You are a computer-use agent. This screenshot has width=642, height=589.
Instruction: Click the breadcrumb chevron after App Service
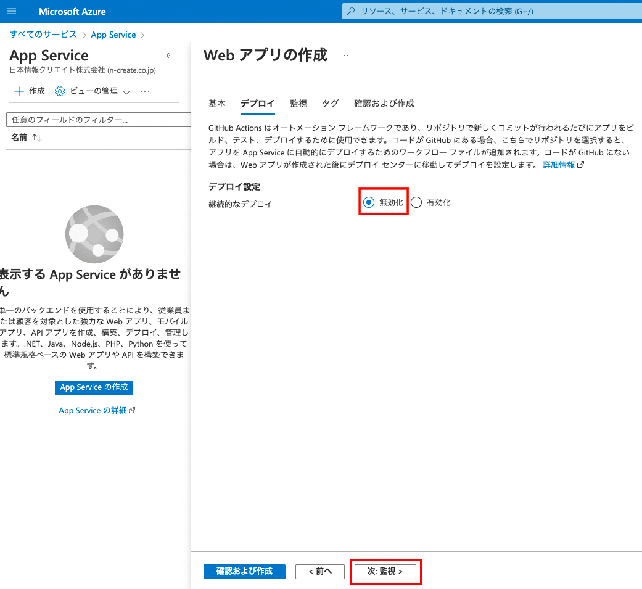pos(142,35)
